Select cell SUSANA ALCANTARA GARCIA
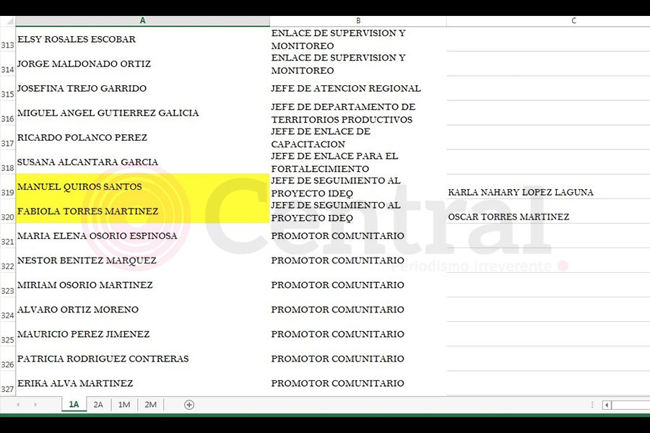 (x=142, y=162)
